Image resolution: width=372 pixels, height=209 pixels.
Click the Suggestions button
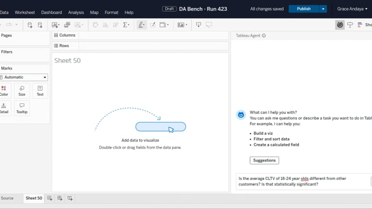pos(264,160)
